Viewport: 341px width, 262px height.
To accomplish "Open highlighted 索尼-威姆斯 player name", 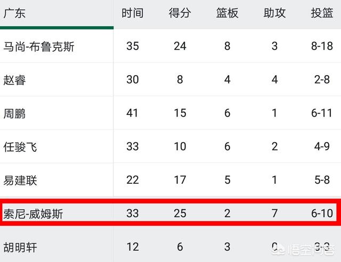I will click(x=33, y=214).
